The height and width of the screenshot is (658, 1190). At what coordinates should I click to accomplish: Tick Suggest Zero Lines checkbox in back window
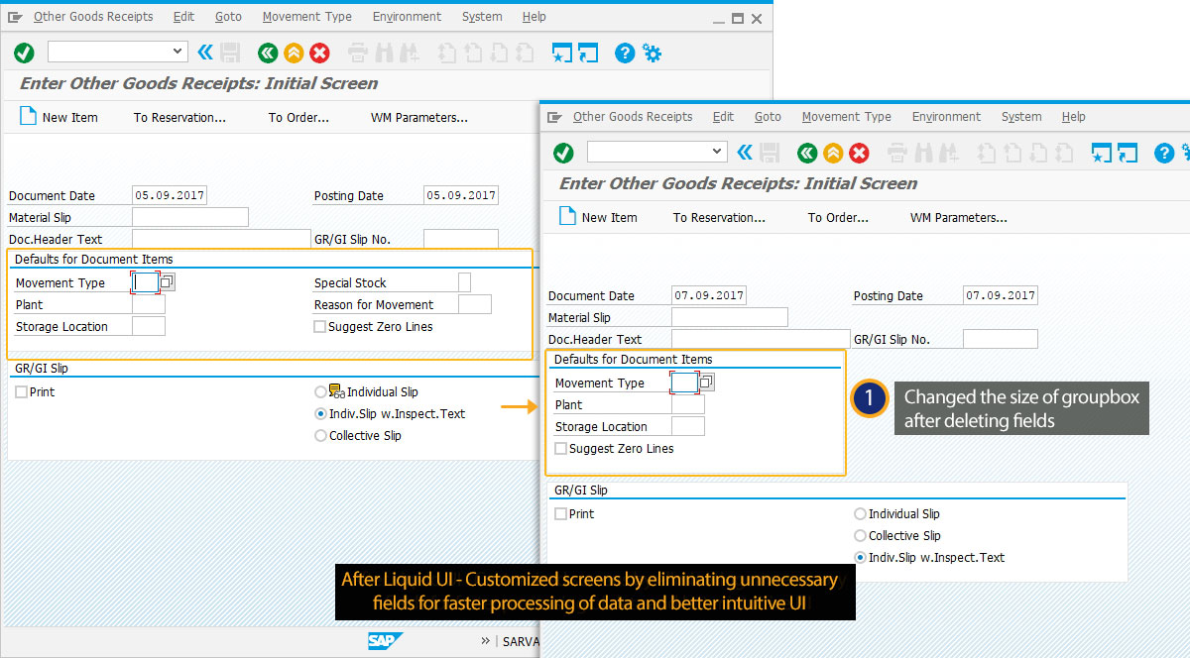319,326
